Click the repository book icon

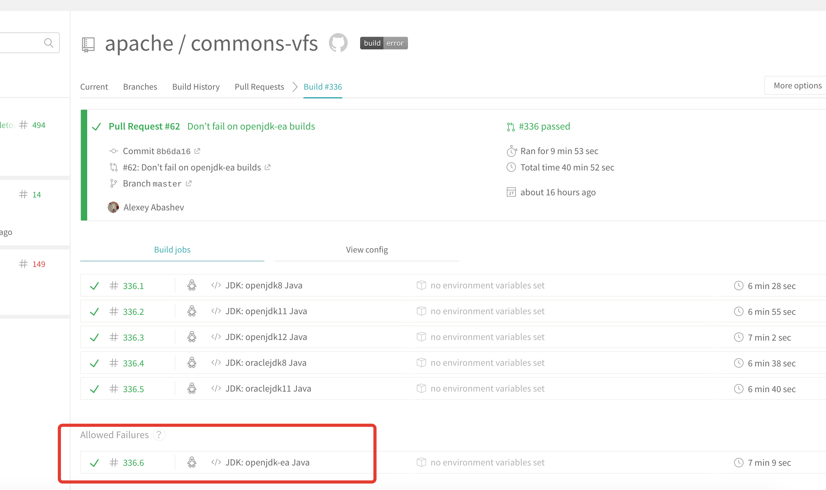[88, 45]
